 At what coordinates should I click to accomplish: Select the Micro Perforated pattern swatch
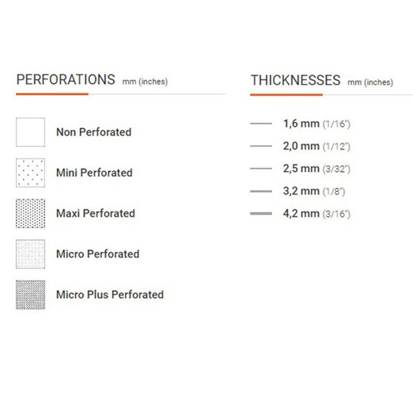tap(30, 254)
